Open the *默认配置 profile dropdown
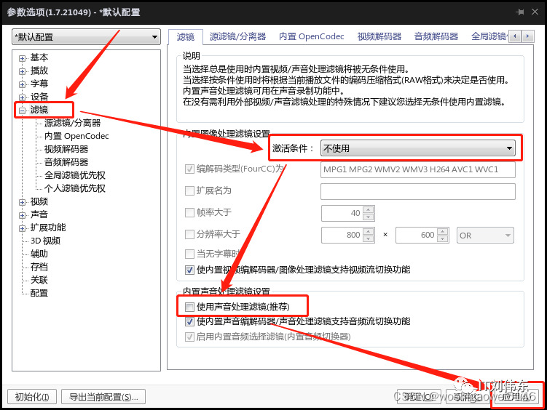Viewport: 547px width, 410px height. pos(86,37)
